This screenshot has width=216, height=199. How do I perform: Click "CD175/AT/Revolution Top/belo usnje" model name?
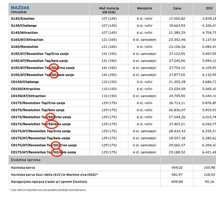pyautogui.click(x=40, y=138)
